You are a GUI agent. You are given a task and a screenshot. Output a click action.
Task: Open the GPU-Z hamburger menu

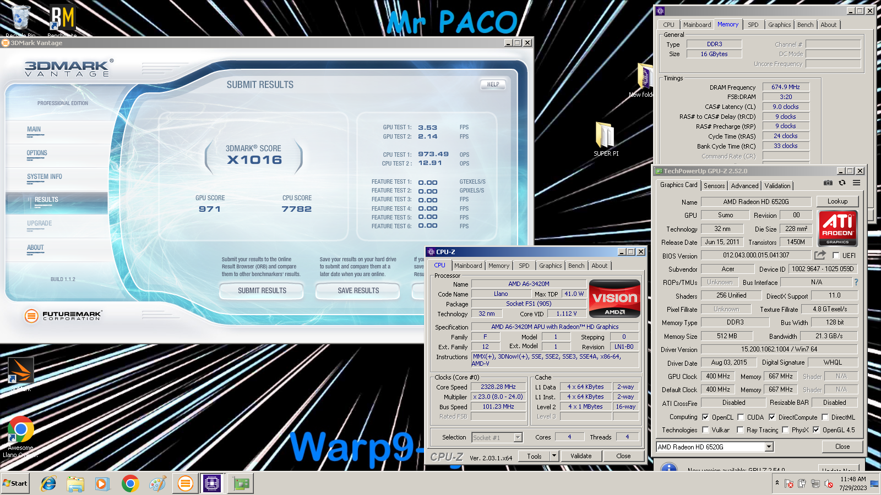click(857, 183)
